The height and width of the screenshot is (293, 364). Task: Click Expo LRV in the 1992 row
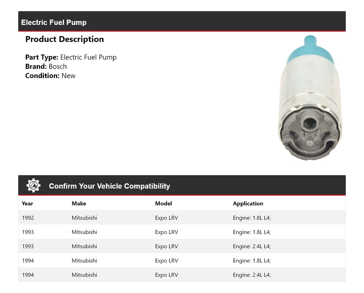pos(166,218)
